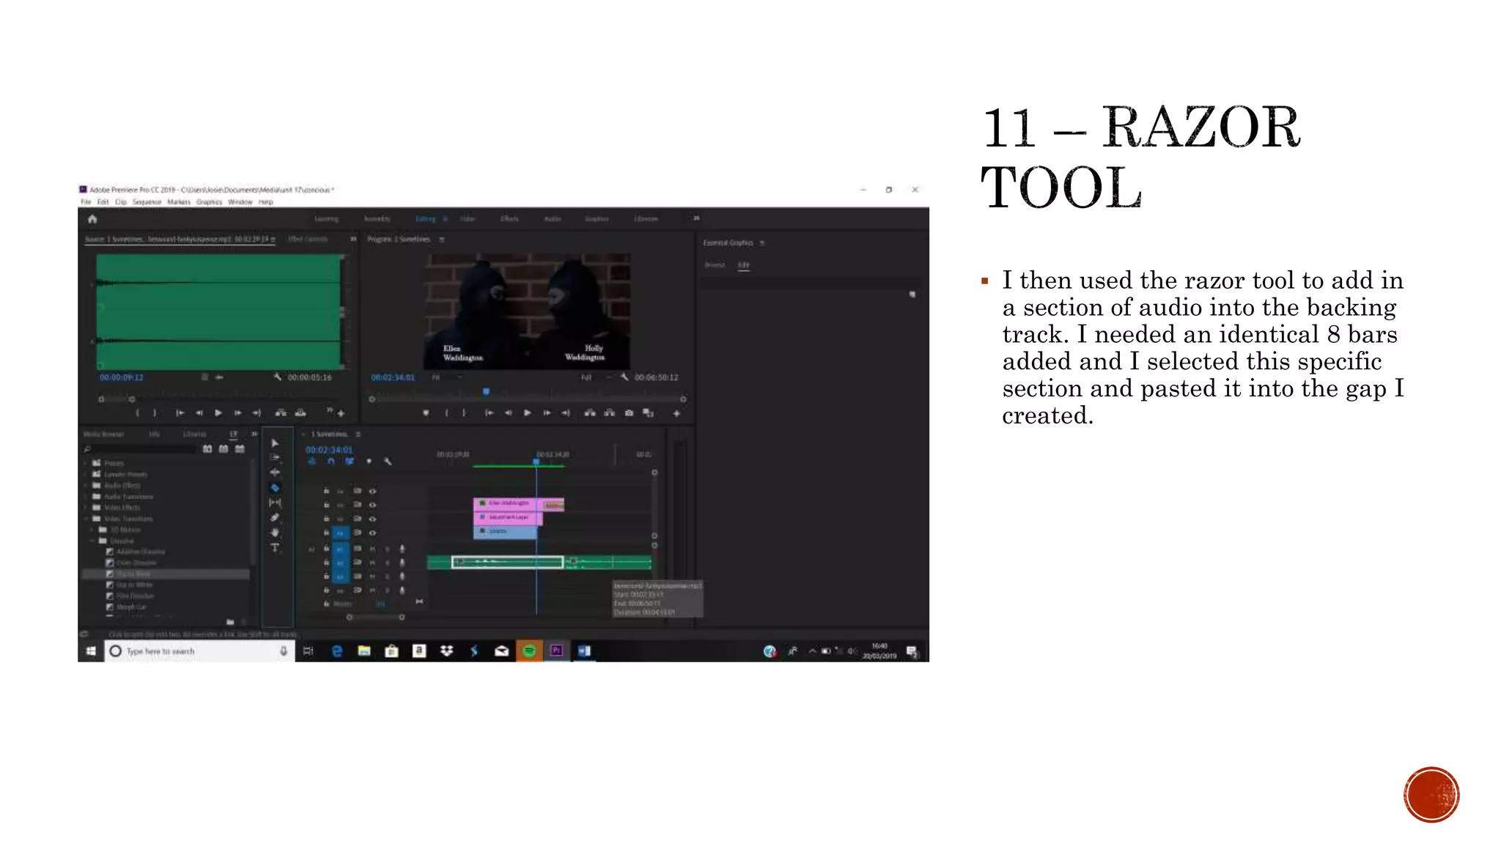Open the Window menu

coord(240,202)
